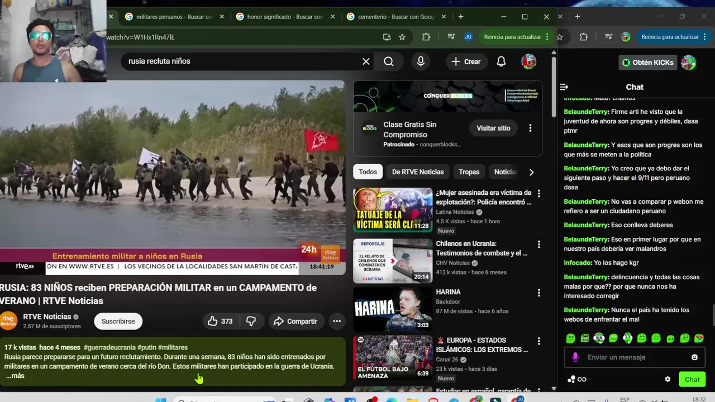Dislike the RTVE video

coord(251,321)
